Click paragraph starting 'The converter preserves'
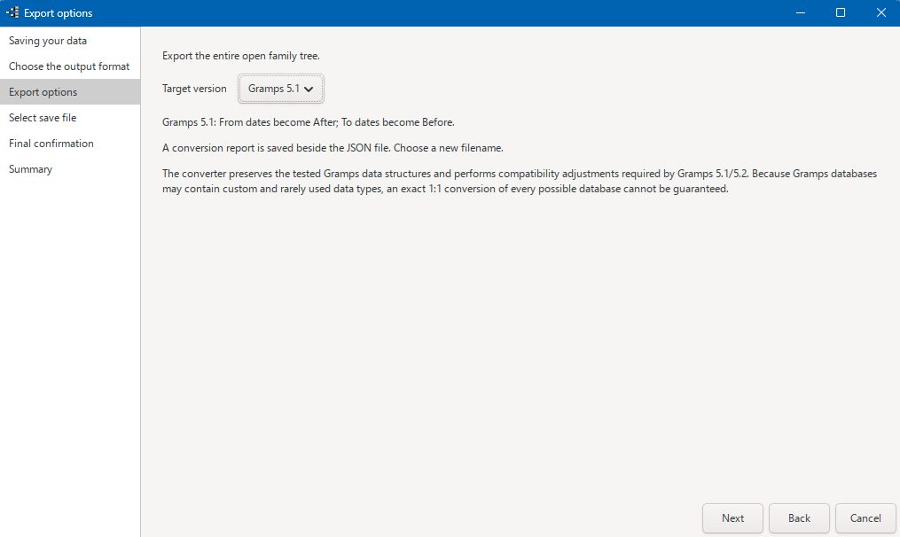The width and height of the screenshot is (900, 537). [x=520, y=182]
